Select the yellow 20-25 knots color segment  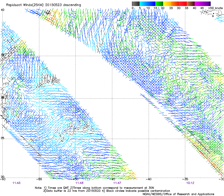coord(167,4)
